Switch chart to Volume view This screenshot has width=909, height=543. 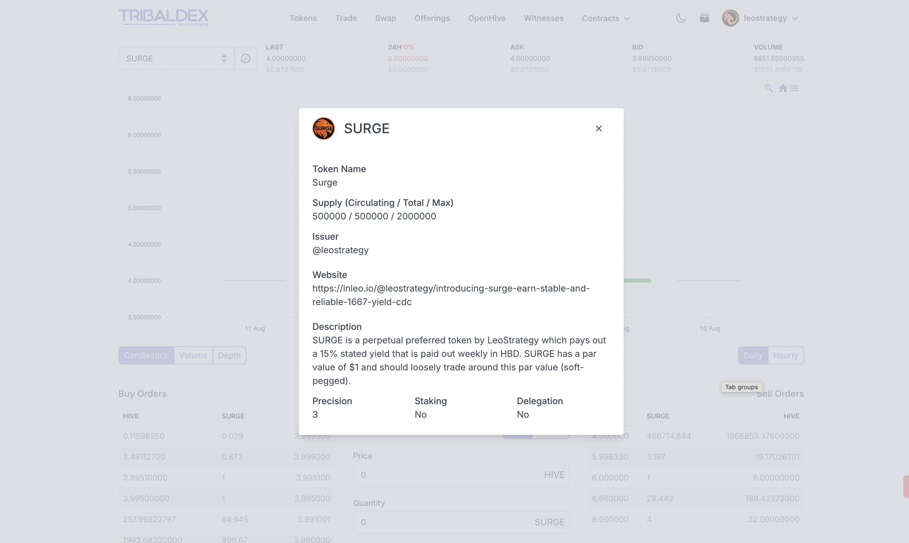pos(193,355)
